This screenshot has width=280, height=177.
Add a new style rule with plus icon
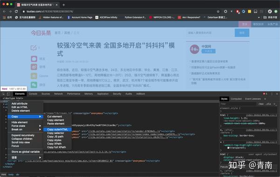click(274, 104)
